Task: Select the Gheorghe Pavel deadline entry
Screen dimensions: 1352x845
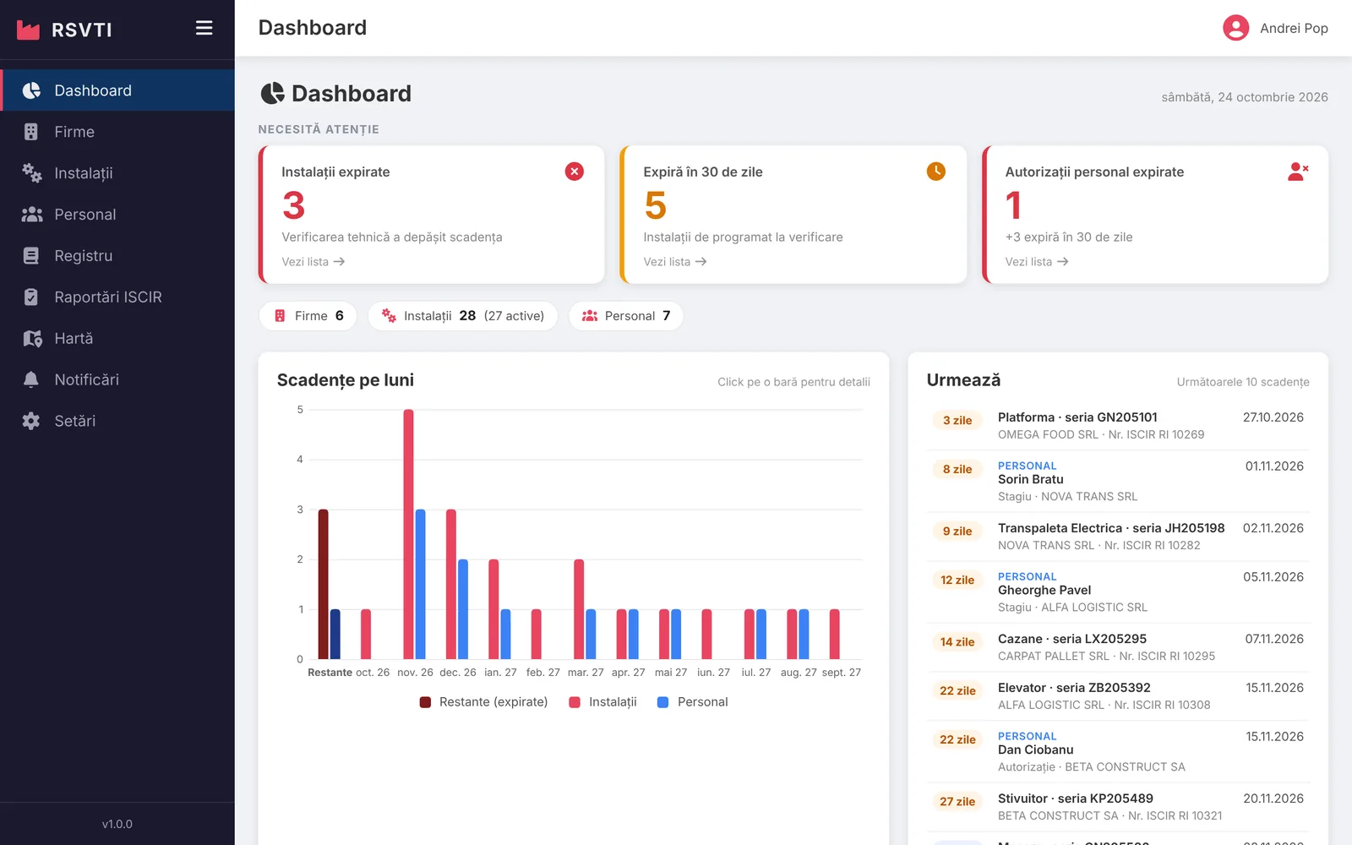Action: [1118, 592]
